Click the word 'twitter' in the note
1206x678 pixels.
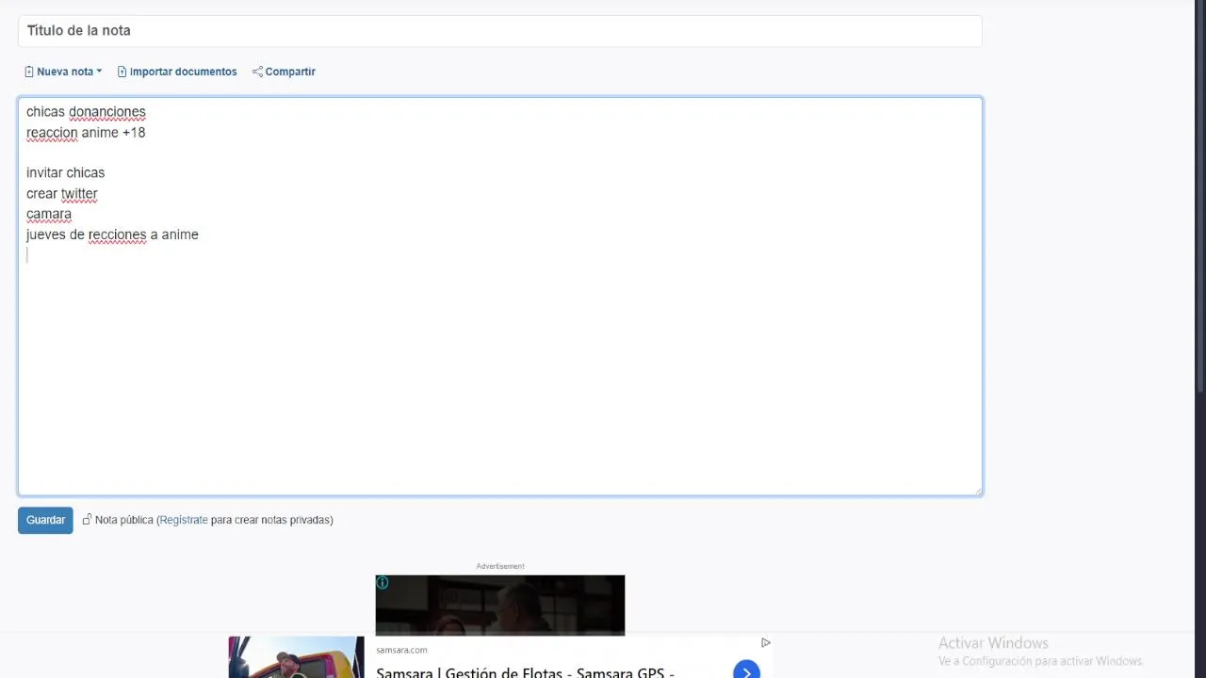tap(80, 194)
